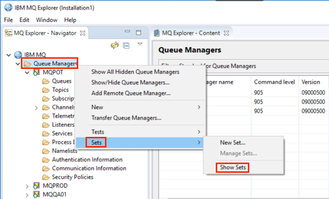Click the Version column header
This screenshot has height=199, width=329.
point(311,82)
